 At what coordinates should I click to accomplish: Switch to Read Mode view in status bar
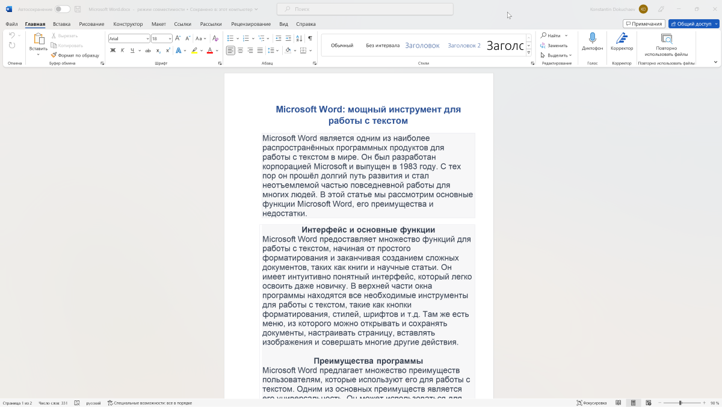point(617,403)
